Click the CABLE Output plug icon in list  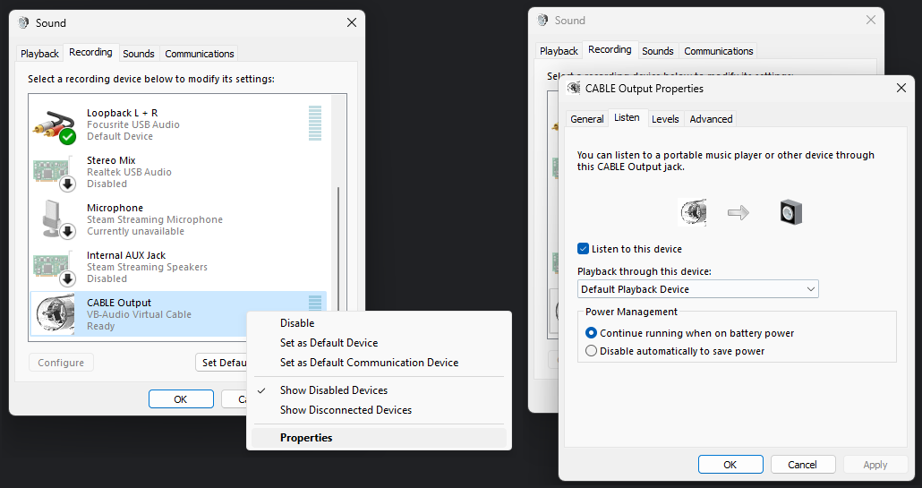tap(54, 314)
